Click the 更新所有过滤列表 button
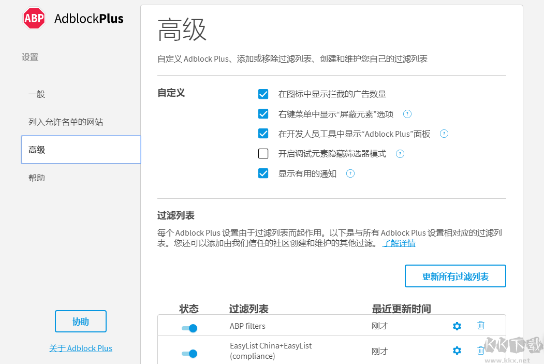The image size is (544, 364). pyautogui.click(x=455, y=276)
